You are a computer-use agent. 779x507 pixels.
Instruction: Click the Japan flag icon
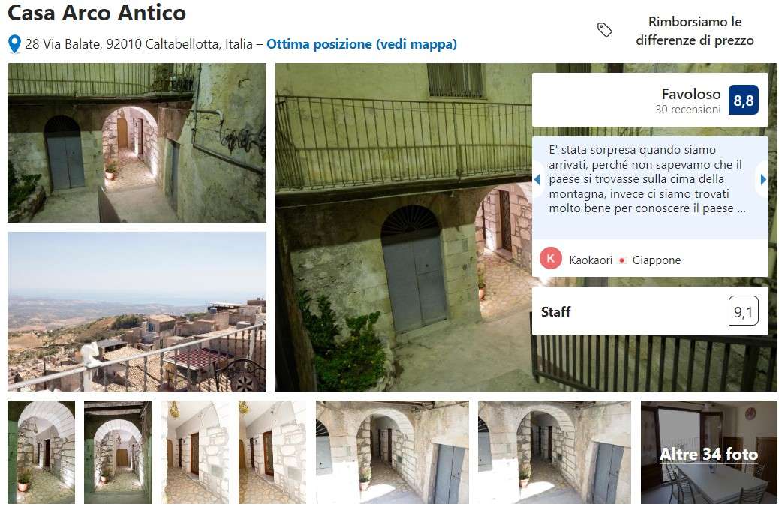(x=622, y=260)
